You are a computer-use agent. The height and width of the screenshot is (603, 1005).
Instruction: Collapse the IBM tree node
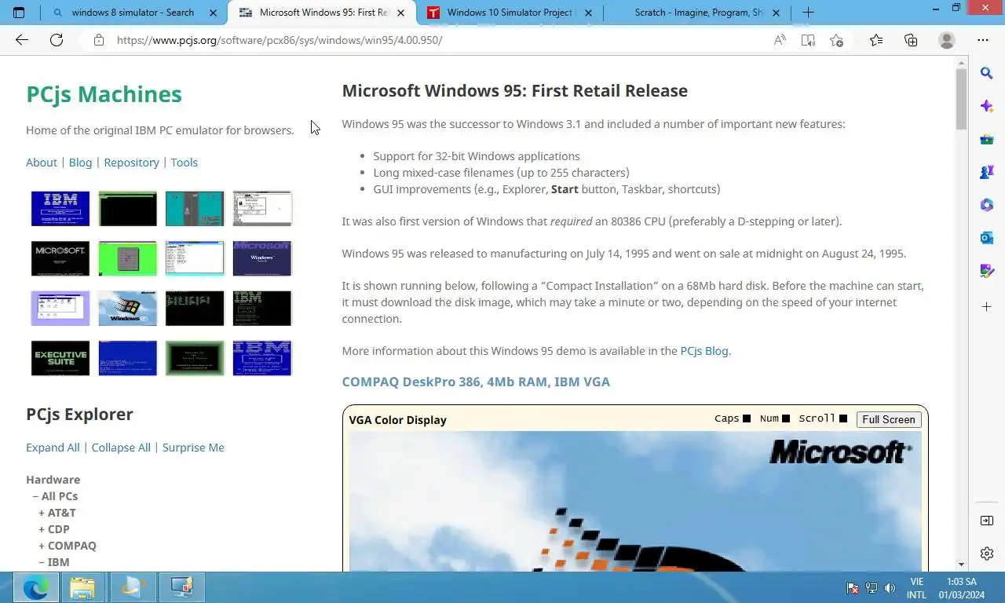(54, 562)
